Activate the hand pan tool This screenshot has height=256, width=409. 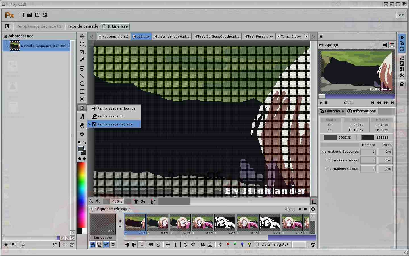[82, 125]
